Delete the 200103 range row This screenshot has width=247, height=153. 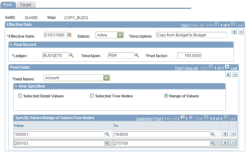click(233, 143)
